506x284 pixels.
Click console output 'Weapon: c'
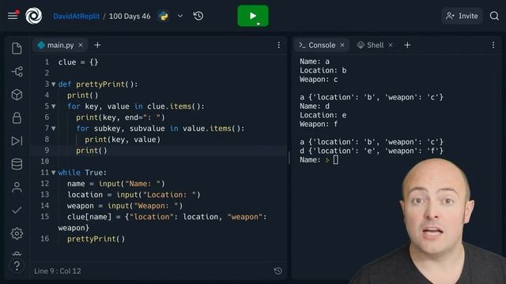(319, 80)
